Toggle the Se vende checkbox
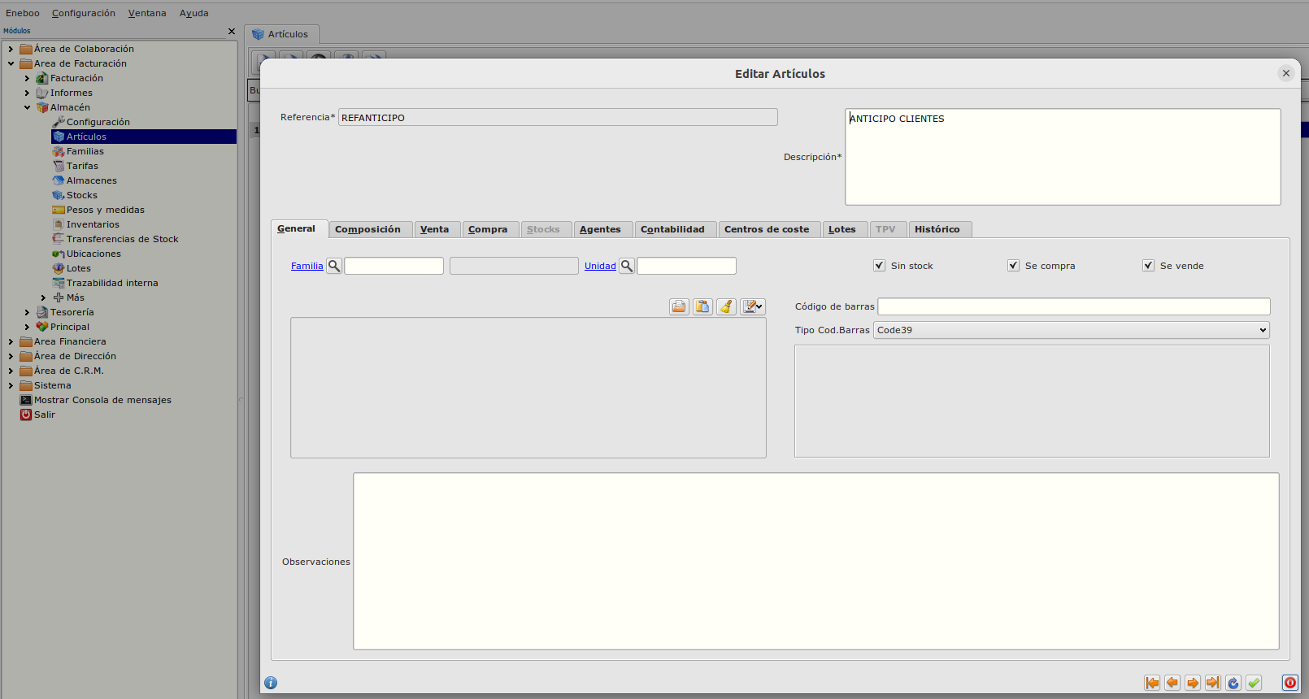The image size is (1309, 699). (x=1148, y=266)
